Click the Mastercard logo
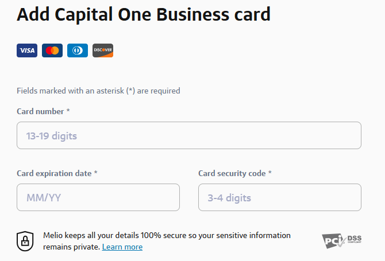The image size is (385, 261). (52, 50)
